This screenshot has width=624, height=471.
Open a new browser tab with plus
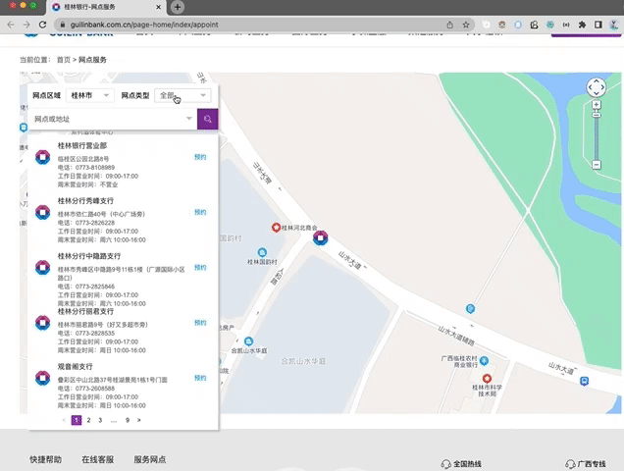pyautogui.click(x=178, y=7)
